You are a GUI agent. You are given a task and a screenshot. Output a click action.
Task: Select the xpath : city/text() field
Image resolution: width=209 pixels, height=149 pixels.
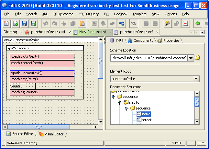pos(42,57)
